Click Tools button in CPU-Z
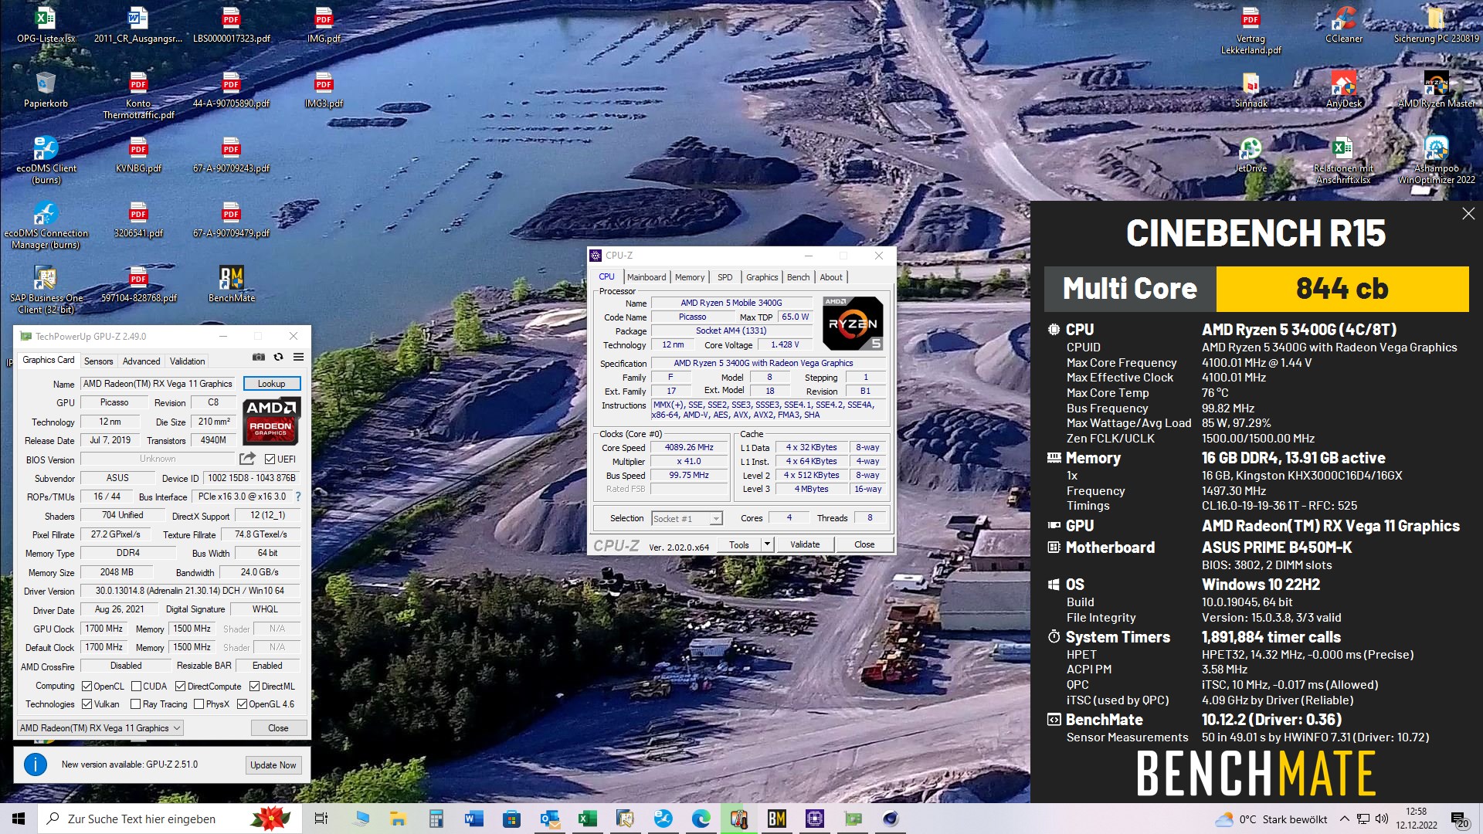 (739, 544)
